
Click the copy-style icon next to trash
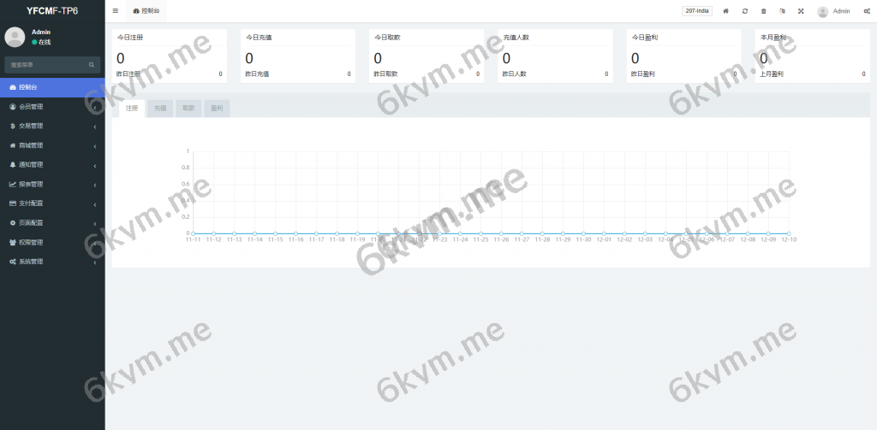coord(783,11)
